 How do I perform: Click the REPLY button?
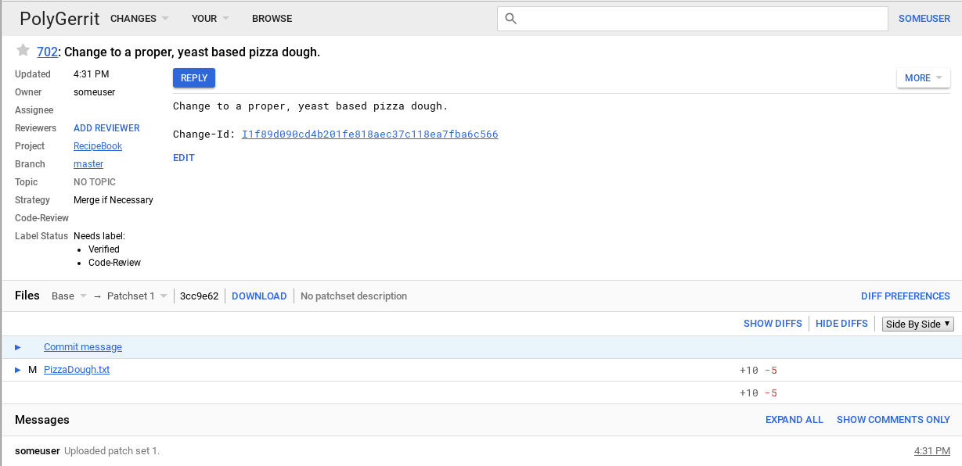193,77
